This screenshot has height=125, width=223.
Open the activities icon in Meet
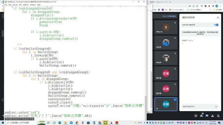tap(213, 116)
